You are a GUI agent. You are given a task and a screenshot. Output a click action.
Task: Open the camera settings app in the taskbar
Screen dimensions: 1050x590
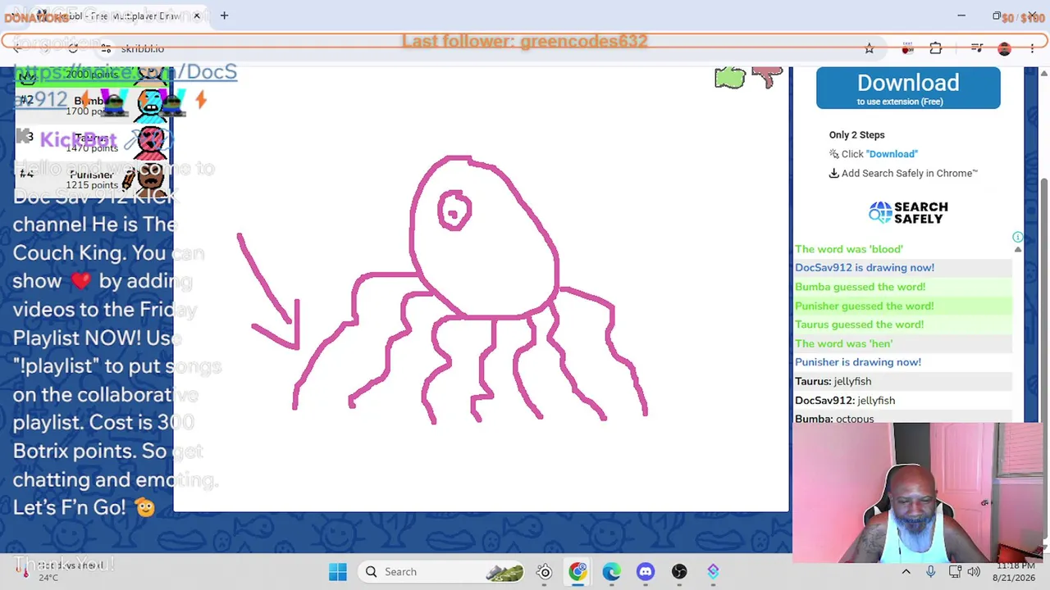click(x=545, y=572)
